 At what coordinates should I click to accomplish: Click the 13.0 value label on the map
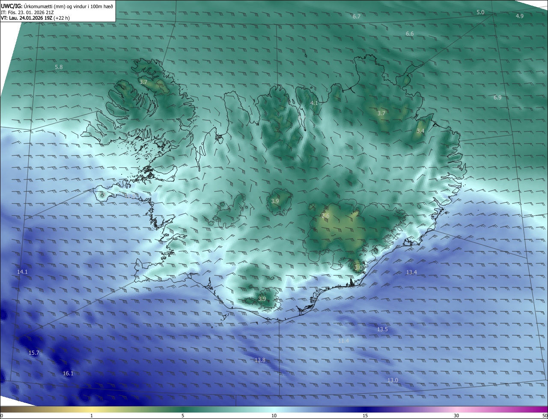(393, 380)
